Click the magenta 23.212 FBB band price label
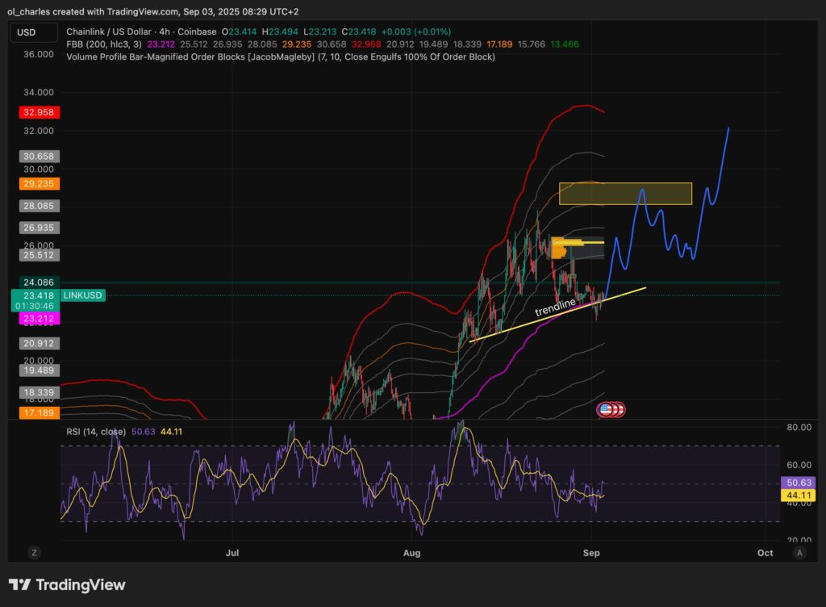The image size is (826, 607). (38, 319)
